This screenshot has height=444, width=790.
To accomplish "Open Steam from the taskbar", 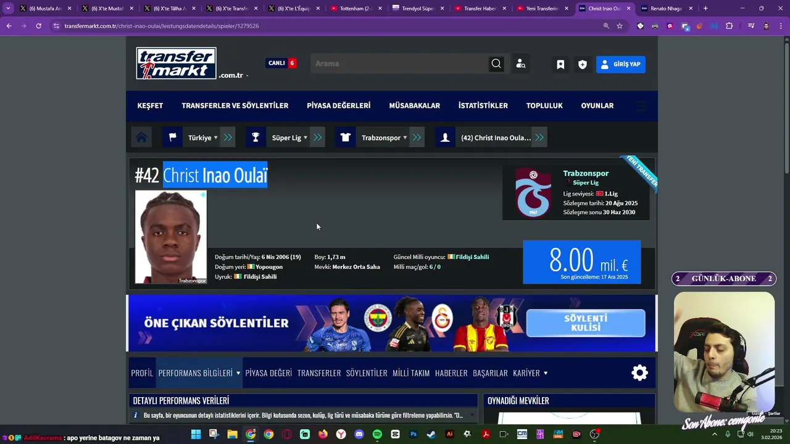I will (x=431, y=434).
